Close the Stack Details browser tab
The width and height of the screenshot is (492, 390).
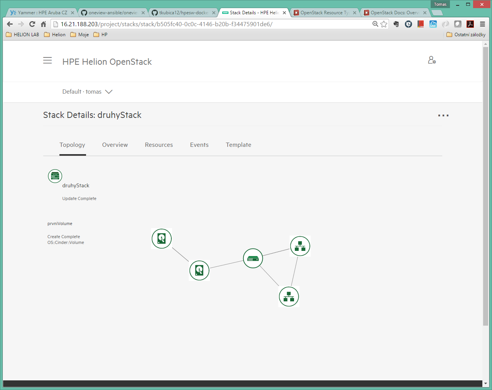[x=284, y=13]
